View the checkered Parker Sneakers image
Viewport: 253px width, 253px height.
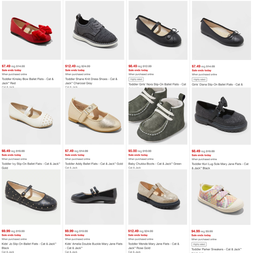tap(221, 197)
